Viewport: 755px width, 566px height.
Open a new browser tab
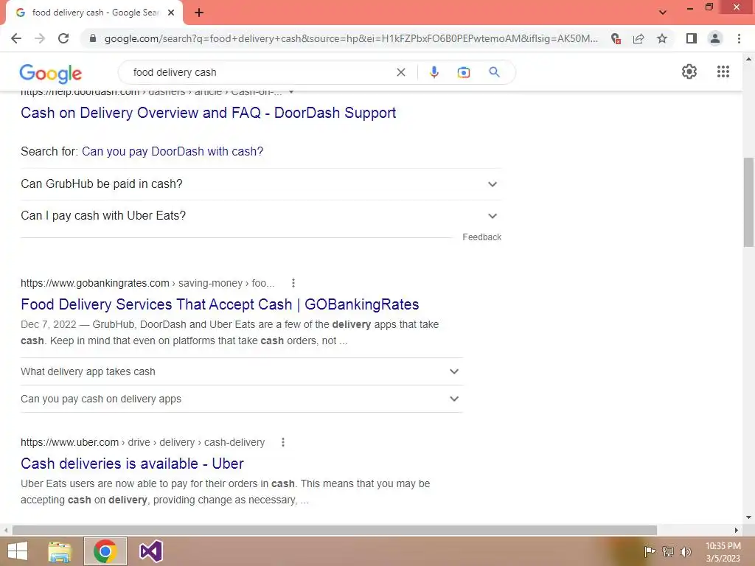[x=199, y=13]
